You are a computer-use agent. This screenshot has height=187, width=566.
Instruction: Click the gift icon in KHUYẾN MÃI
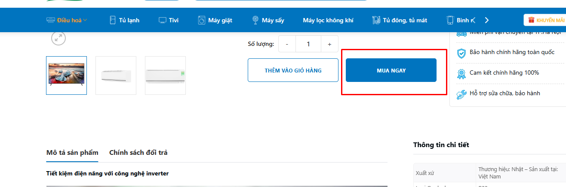tap(531, 20)
